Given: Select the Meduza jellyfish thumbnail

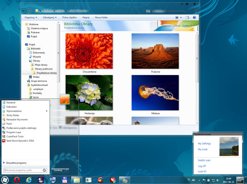Looking at the screenshot, I should pyautogui.click(x=155, y=93).
